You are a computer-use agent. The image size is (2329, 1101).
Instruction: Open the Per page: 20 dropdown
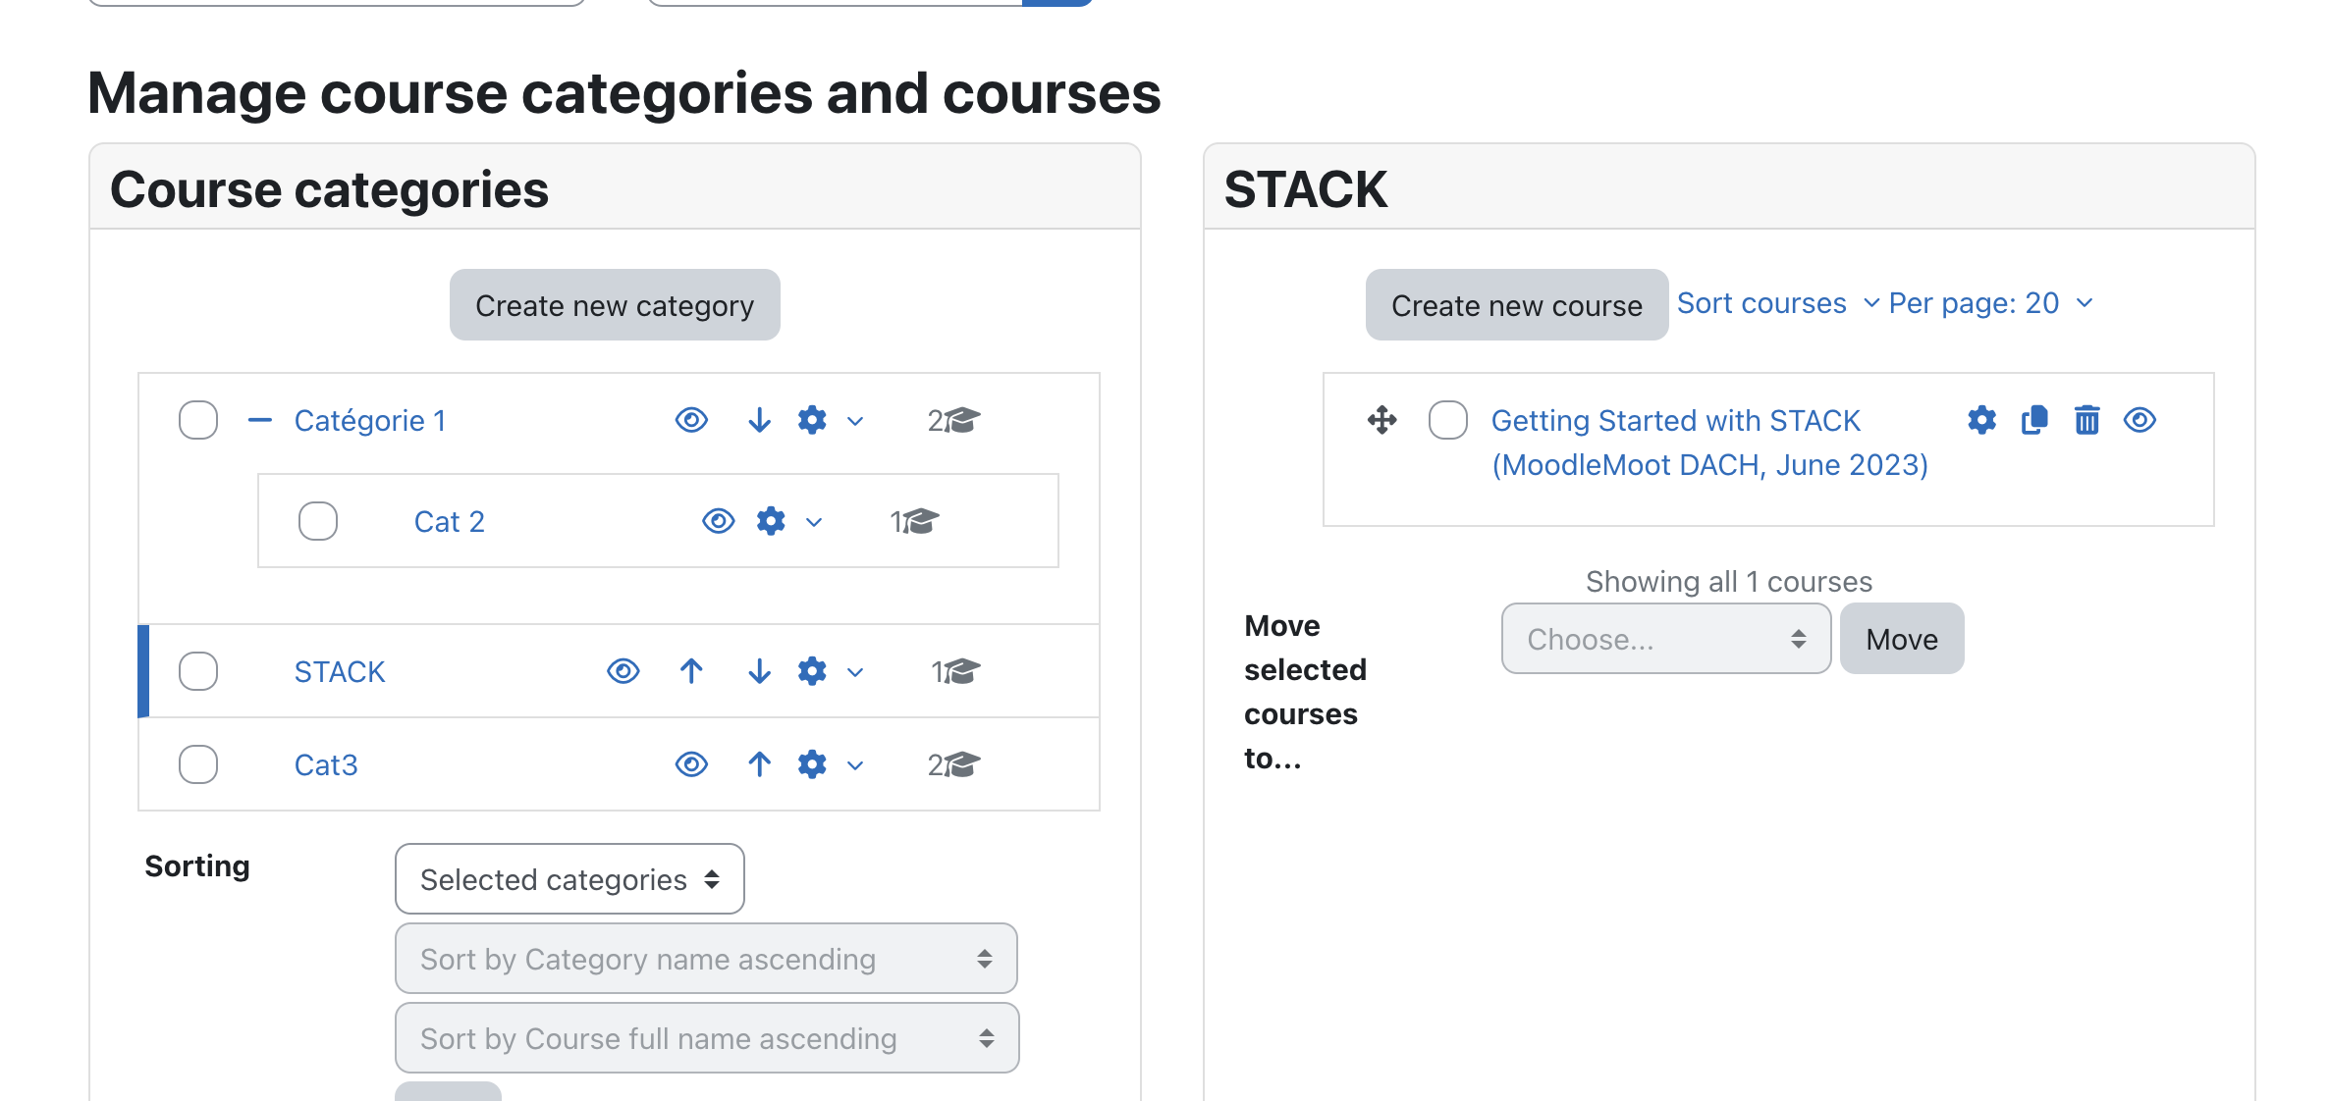tap(1991, 303)
